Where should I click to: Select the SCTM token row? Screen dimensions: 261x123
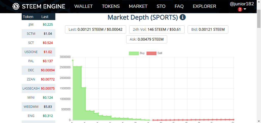(38, 34)
